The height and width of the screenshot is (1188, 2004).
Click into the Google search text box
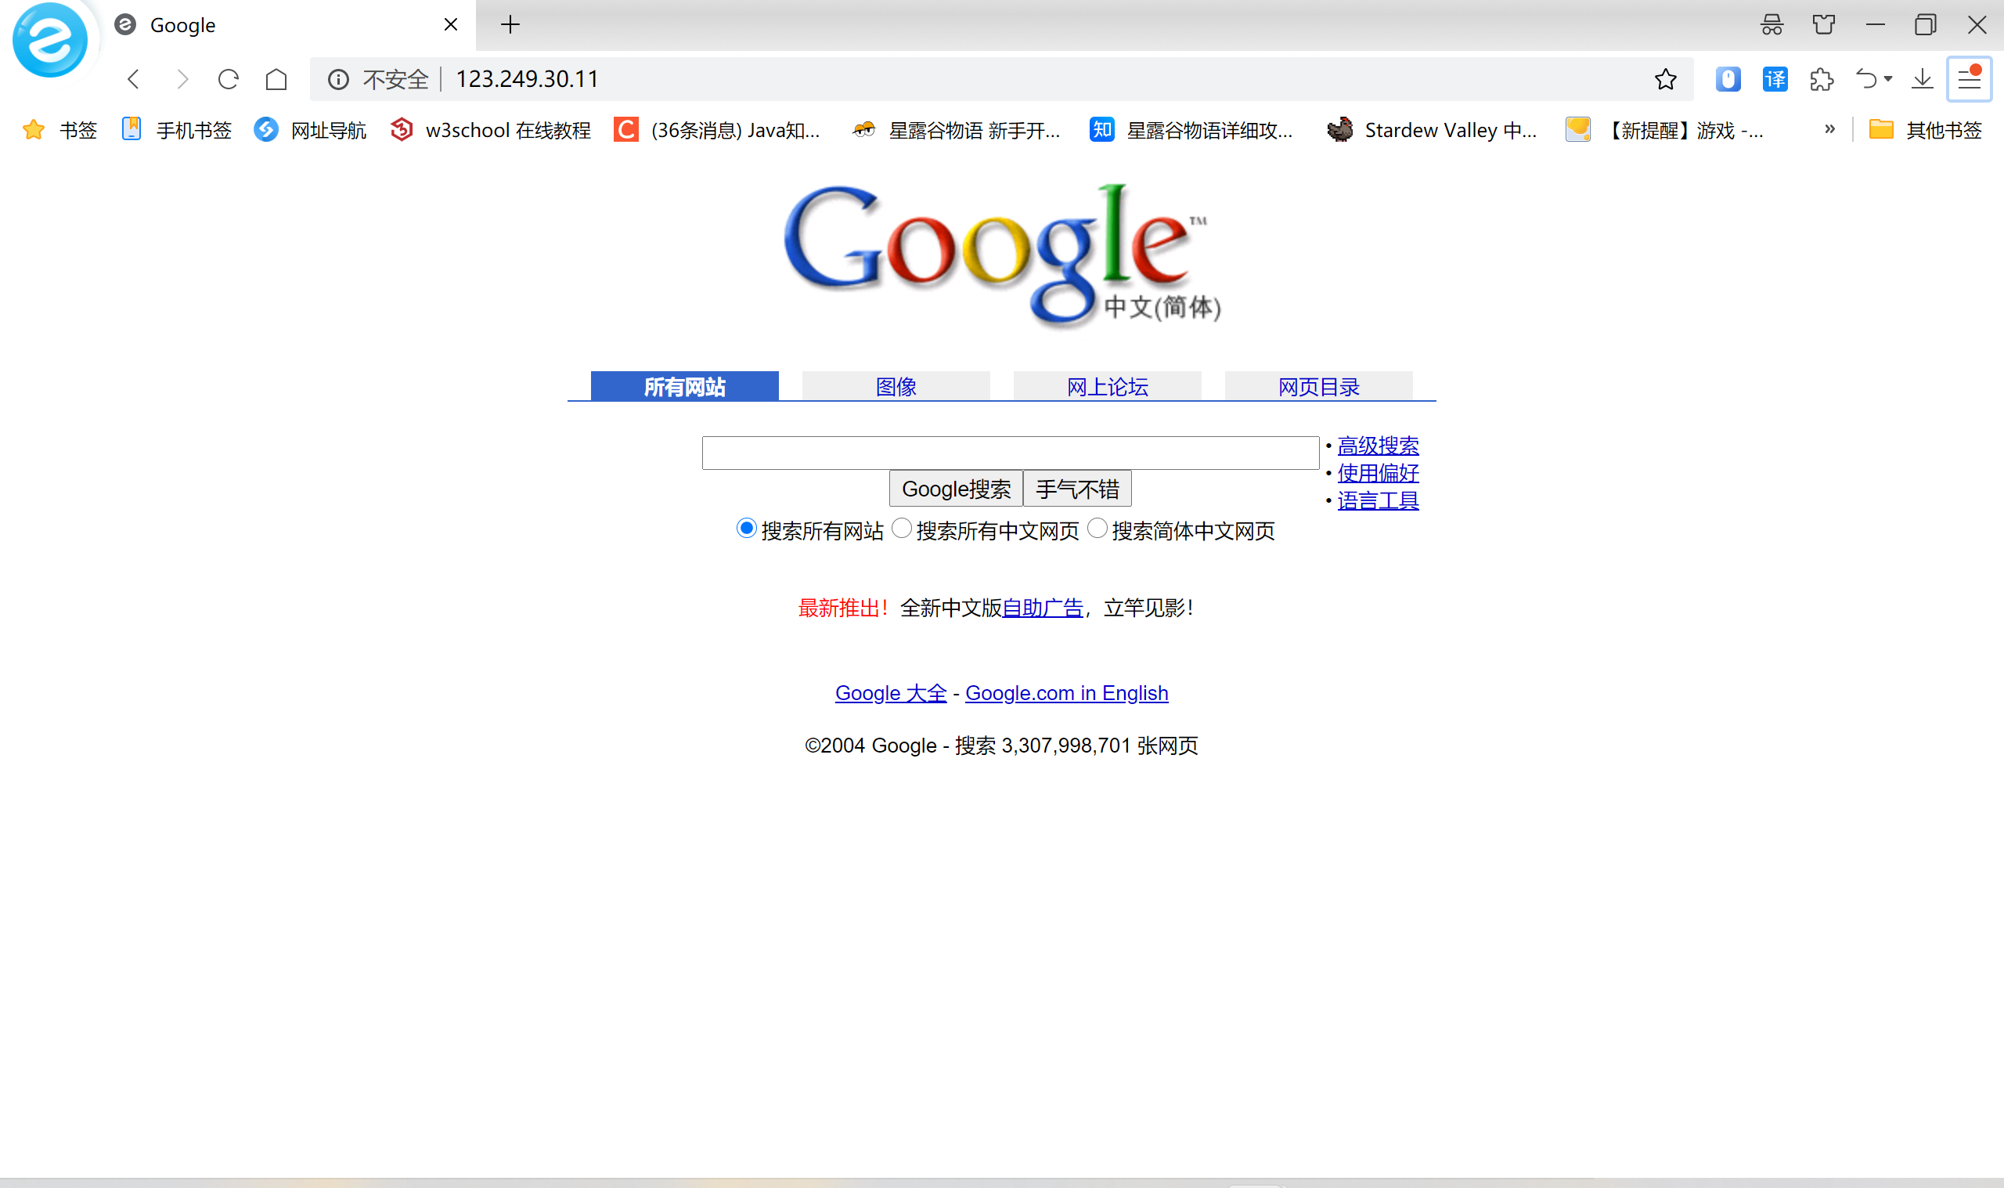click(x=1010, y=453)
